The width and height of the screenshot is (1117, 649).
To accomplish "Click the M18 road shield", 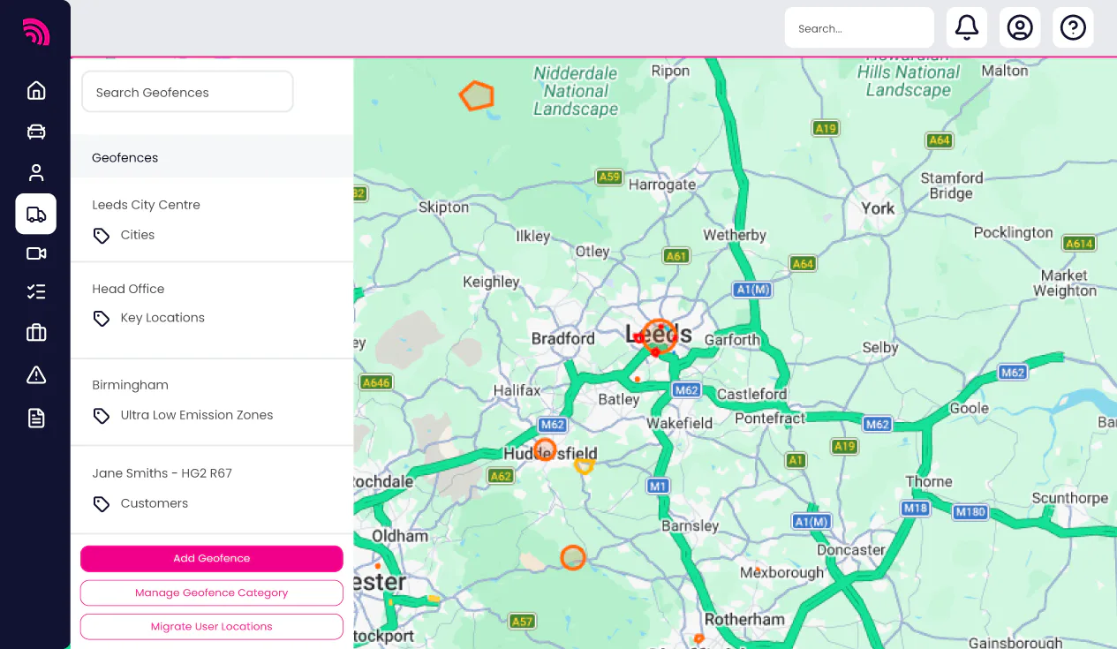I will pyautogui.click(x=916, y=508).
